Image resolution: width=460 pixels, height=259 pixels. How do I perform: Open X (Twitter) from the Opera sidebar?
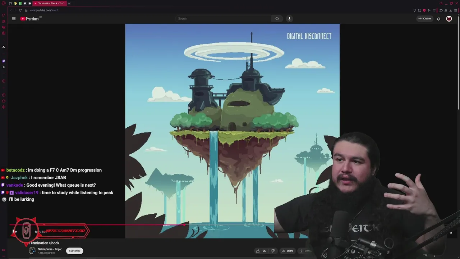(4, 67)
